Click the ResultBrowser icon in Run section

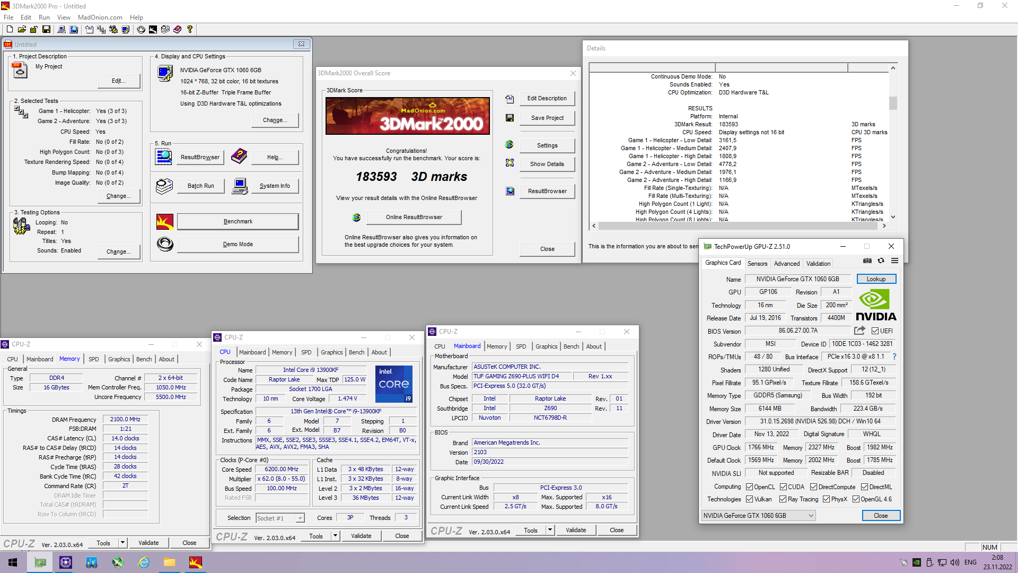tap(163, 157)
